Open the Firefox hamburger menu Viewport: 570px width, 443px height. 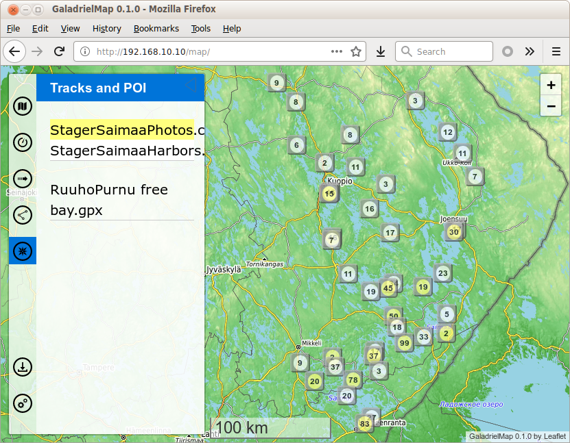pyautogui.click(x=556, y=51)
